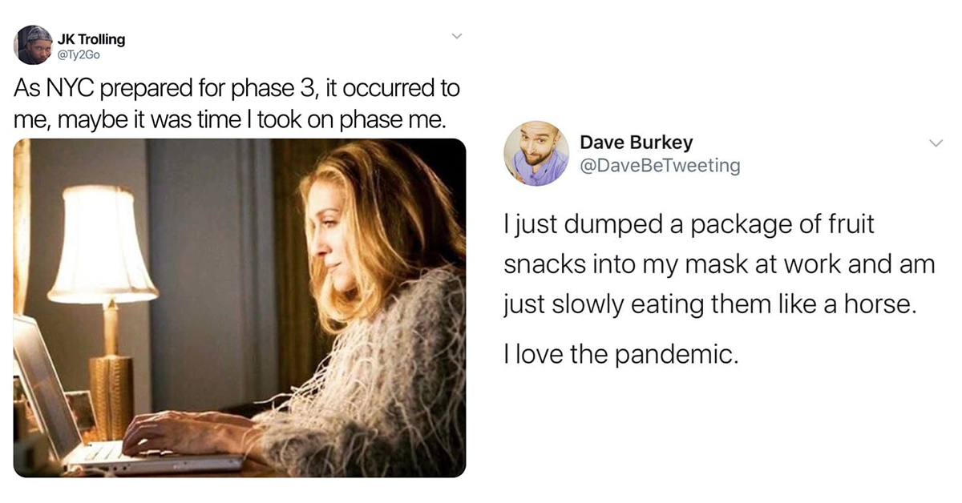Expand the options chevron on JK Trolling's tweet
This screenshot has height=503, width=962.
click(x=456, y=37)
